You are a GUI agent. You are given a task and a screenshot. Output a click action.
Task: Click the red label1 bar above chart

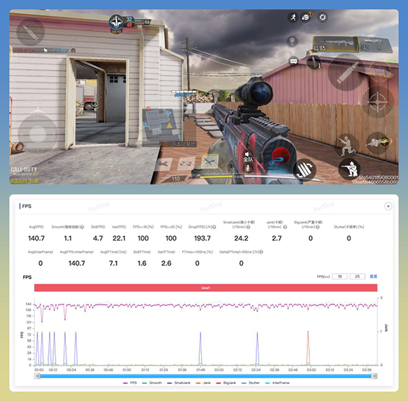tap(205, 288)
